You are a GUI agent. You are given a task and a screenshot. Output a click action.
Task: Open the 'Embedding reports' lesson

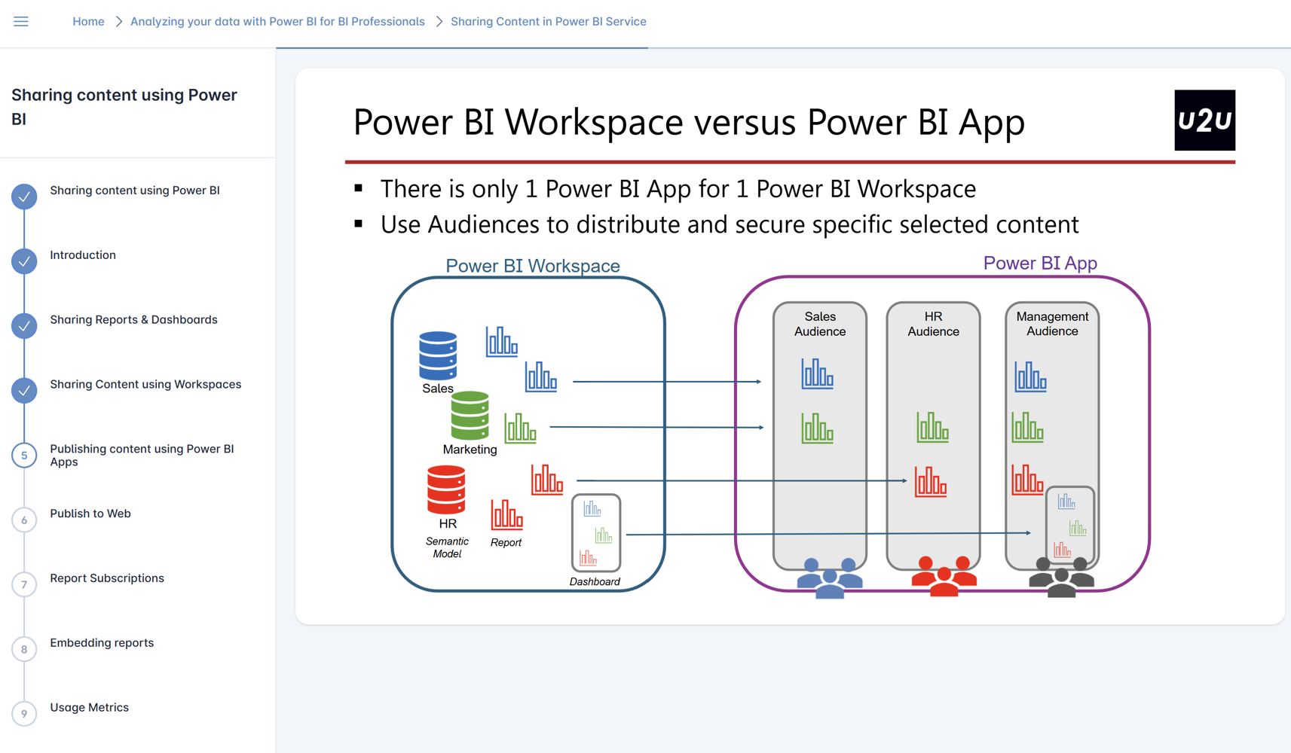tap(102, 643)
